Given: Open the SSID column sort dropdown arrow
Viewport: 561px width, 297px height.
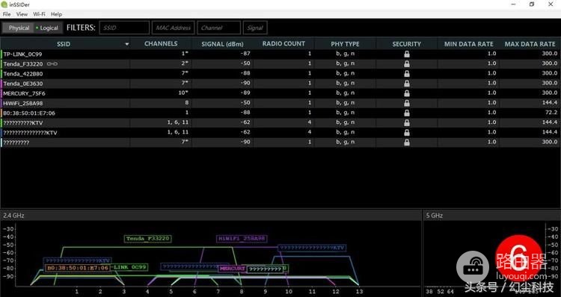Looking at the screenshot, I should (x=126, y=44).
